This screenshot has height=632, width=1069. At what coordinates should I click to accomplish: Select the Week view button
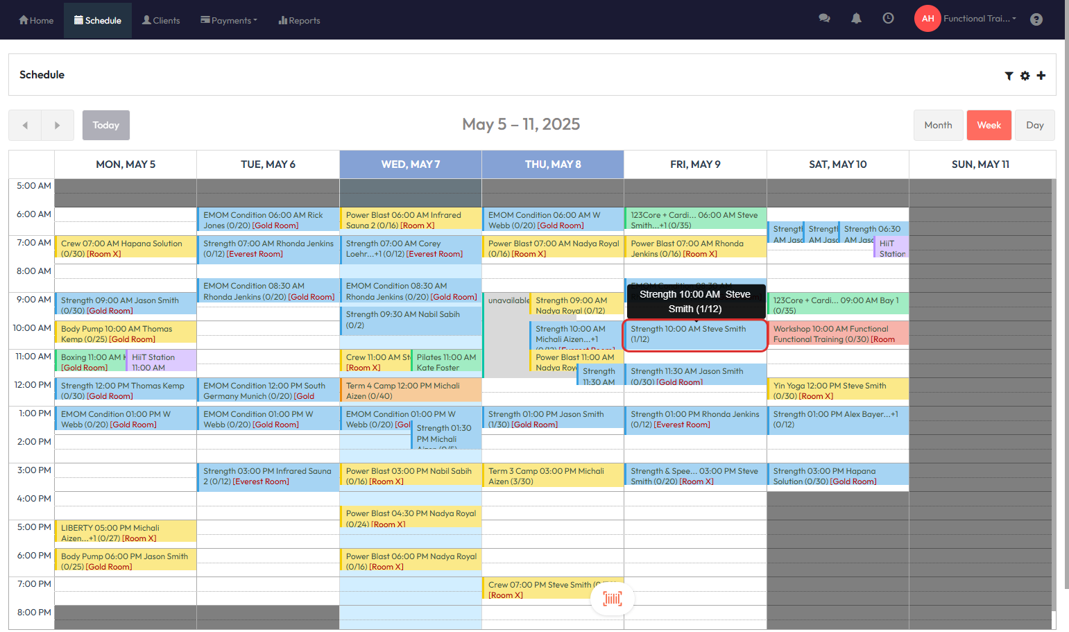tap(989, 126)
